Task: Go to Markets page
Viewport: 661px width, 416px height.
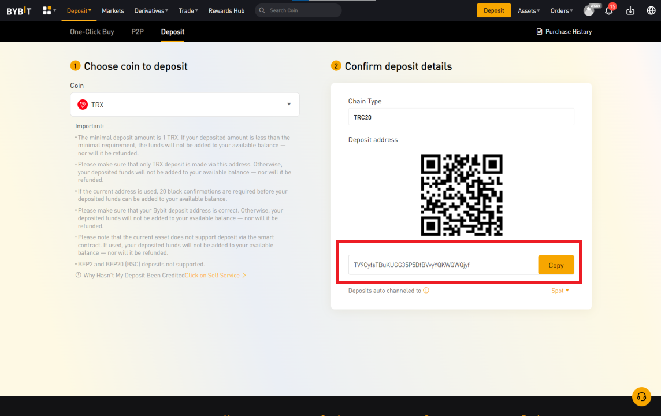Action: [x=113, y=10]
